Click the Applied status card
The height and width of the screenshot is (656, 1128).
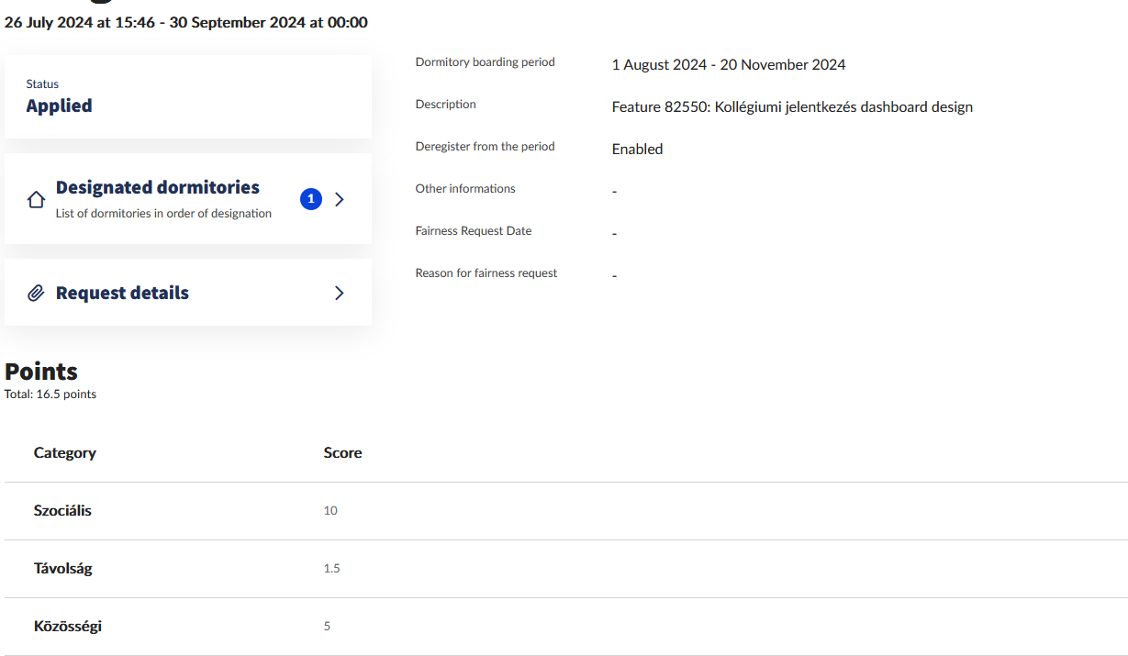point(187,96)
